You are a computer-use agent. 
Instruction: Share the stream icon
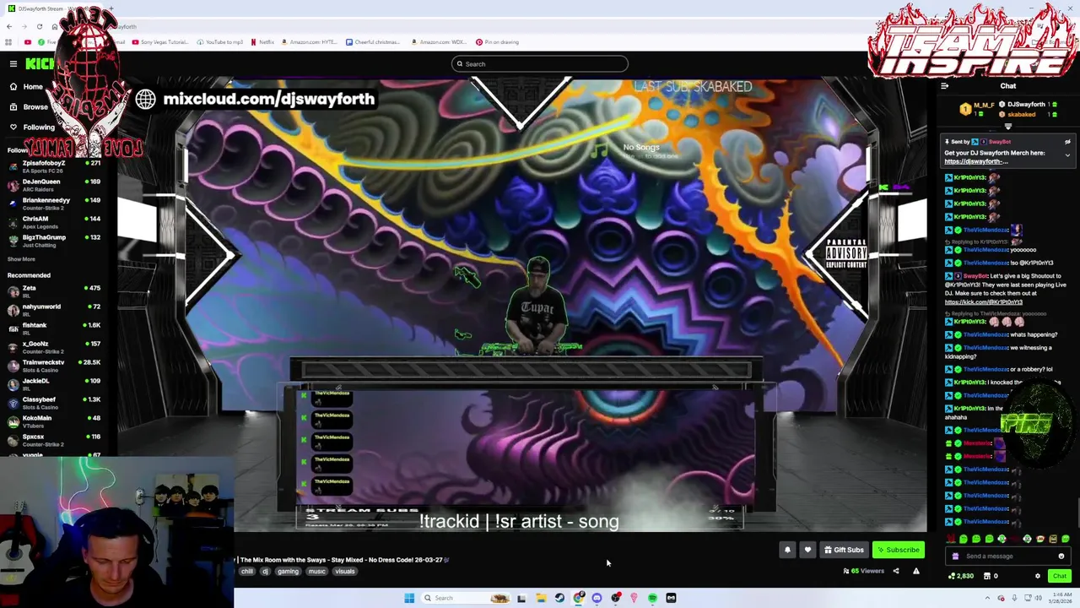(896, 572)
